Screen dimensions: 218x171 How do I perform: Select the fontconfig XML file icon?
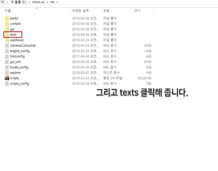point(7,56)
